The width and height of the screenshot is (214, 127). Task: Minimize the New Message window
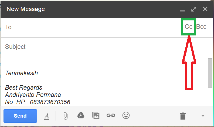[182, 9]
